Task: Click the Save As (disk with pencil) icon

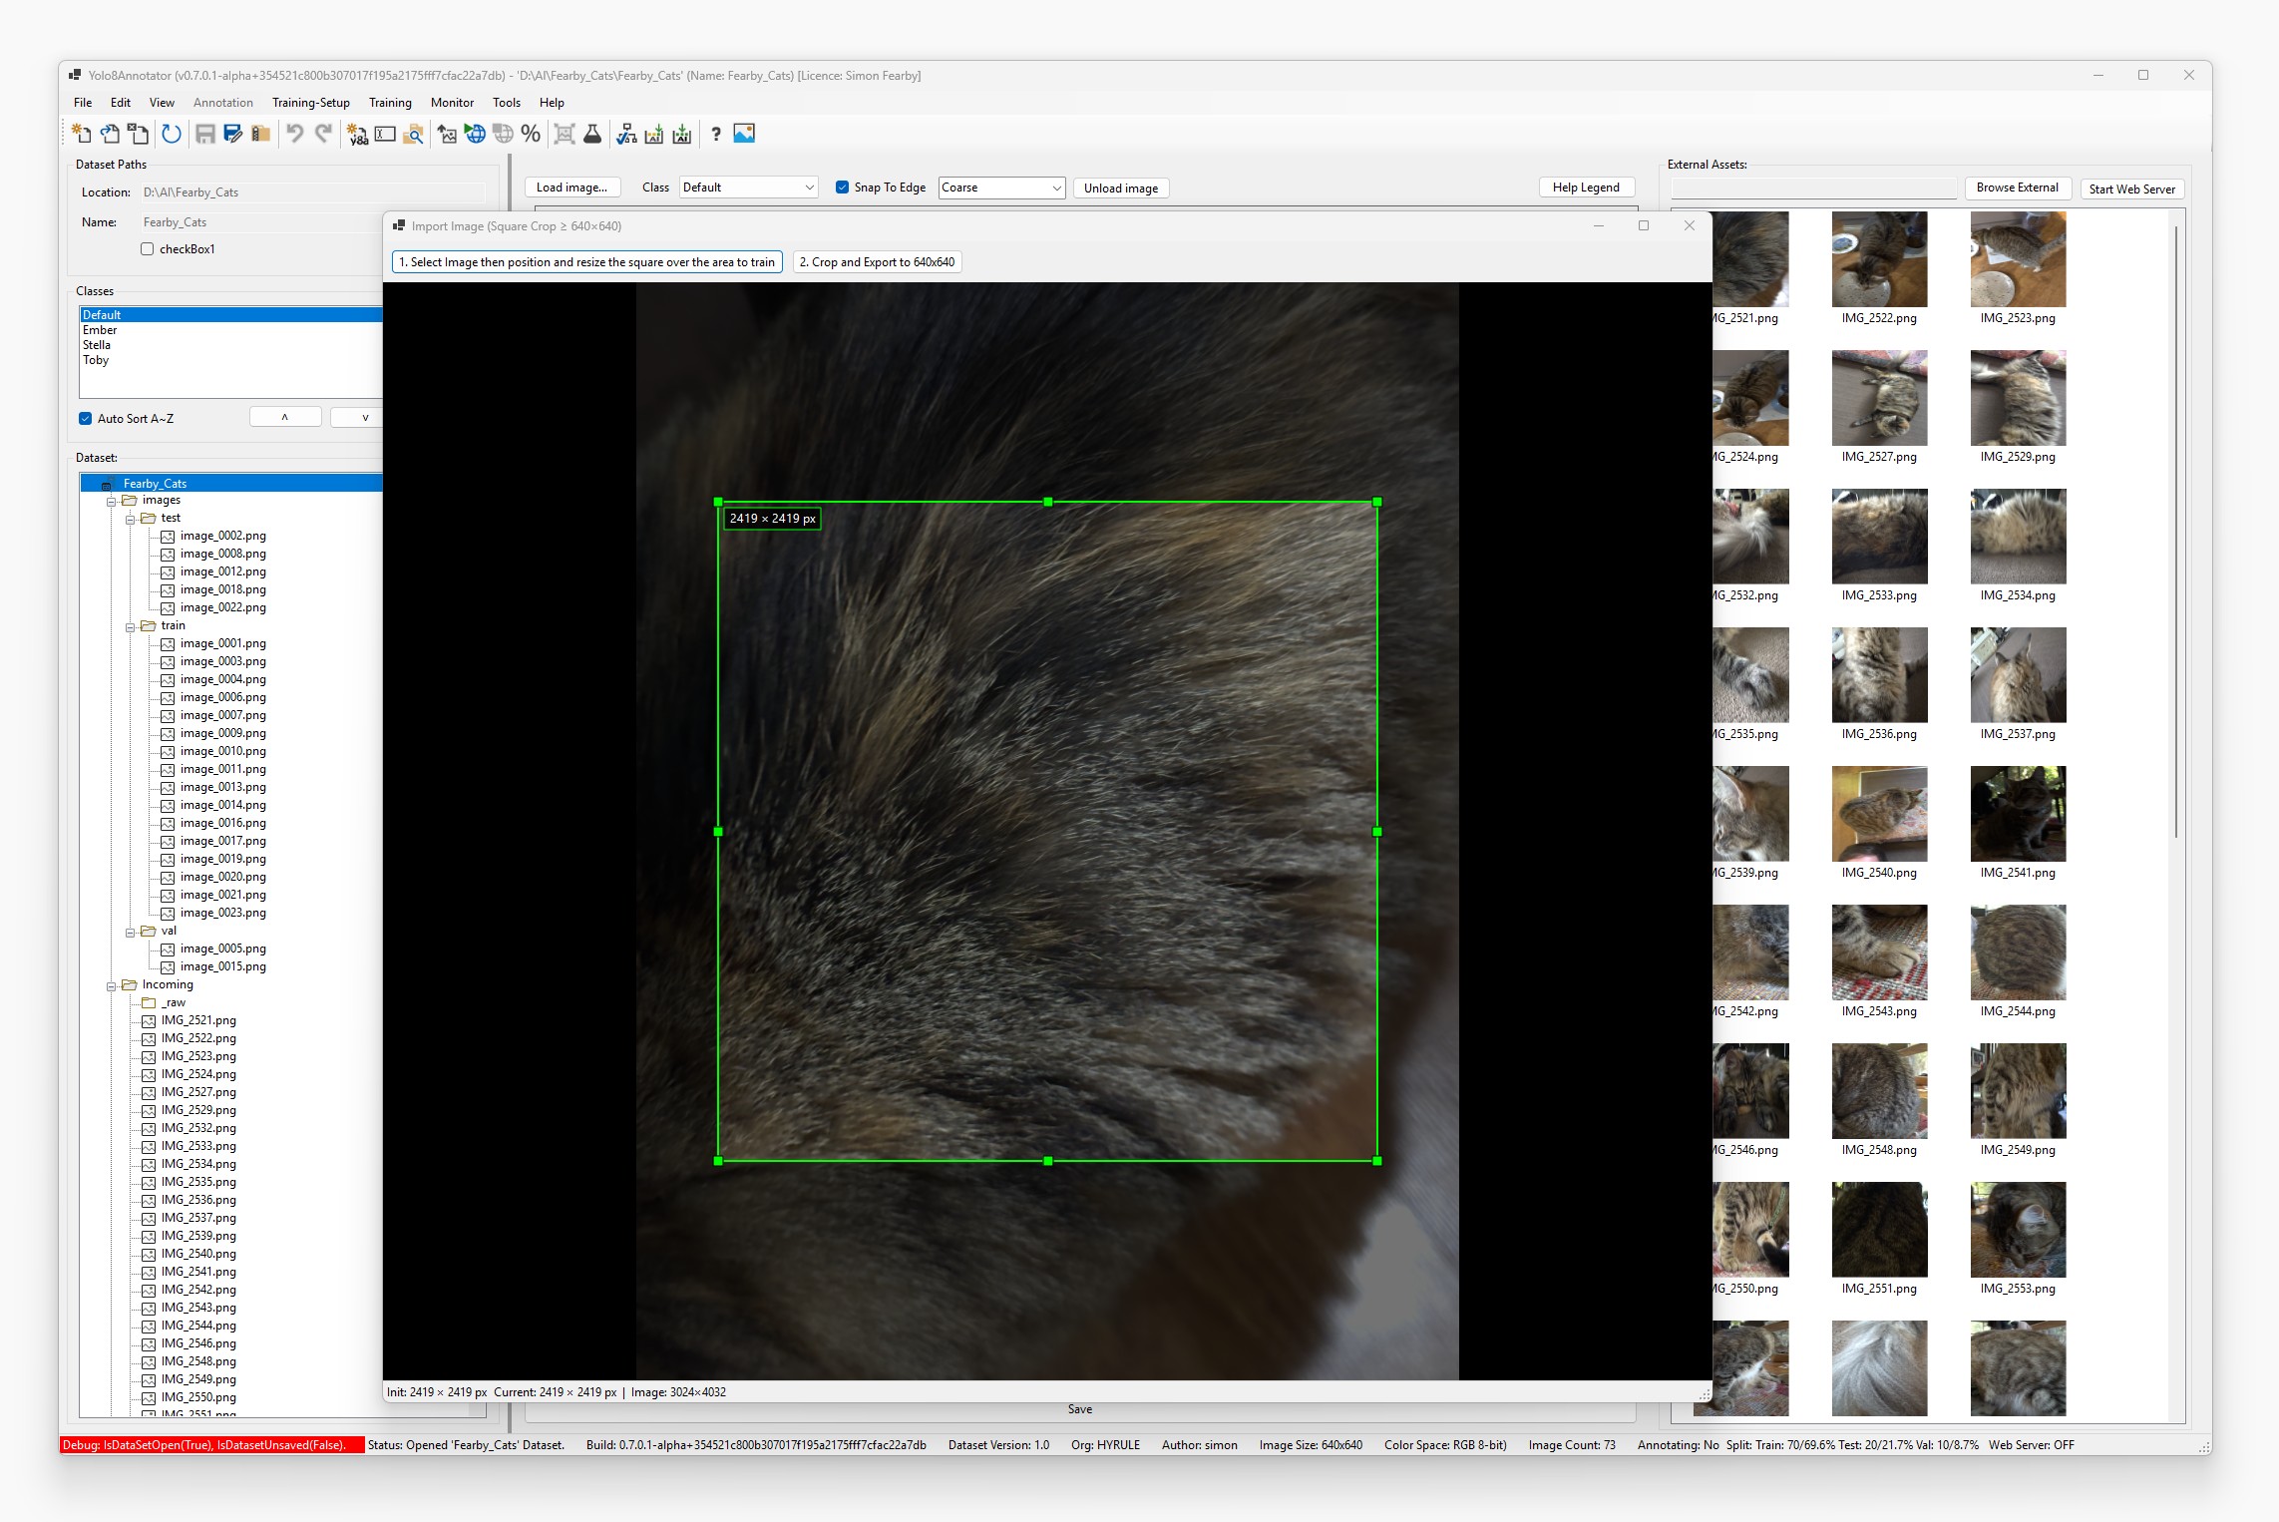Action: (x=233, y=134)
